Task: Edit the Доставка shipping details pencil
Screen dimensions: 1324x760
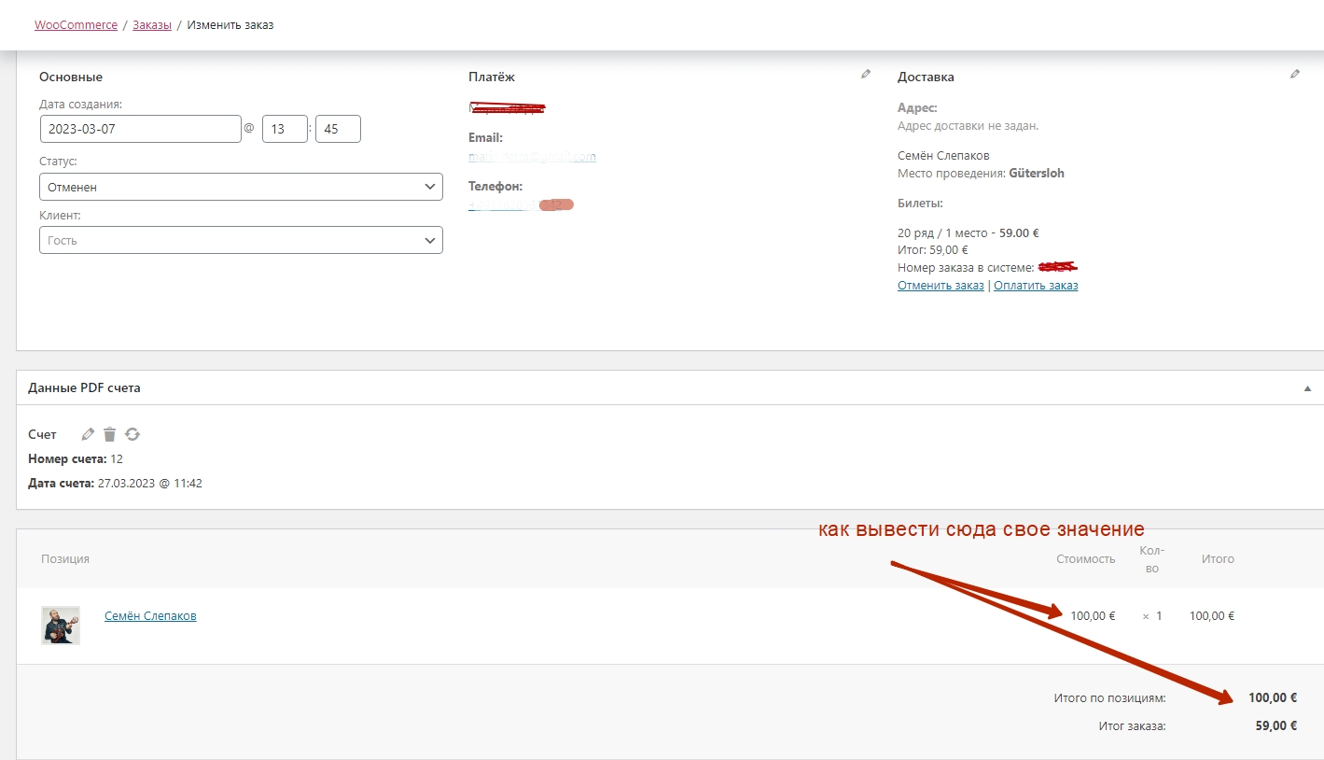Action: 1295,75
